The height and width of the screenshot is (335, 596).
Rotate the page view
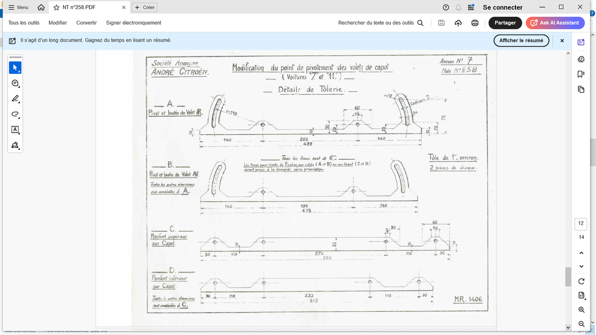coord(581,281)
